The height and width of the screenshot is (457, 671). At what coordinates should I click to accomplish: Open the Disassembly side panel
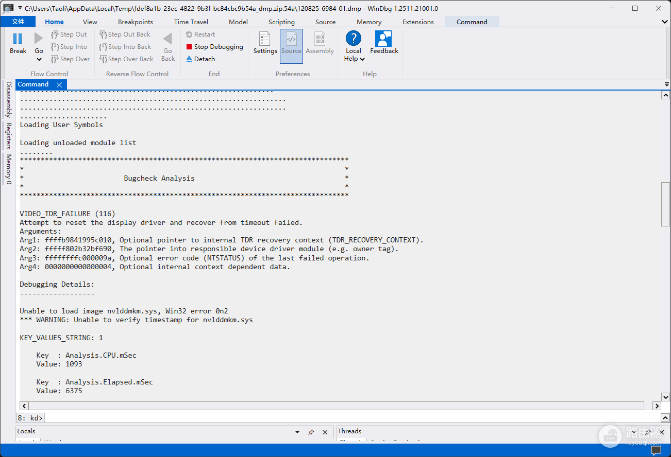(9, 99)
